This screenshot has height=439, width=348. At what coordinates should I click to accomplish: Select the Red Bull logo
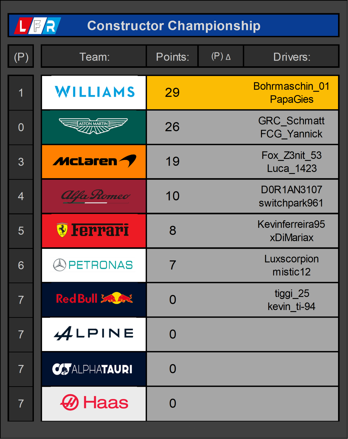(x=94, y=299)
